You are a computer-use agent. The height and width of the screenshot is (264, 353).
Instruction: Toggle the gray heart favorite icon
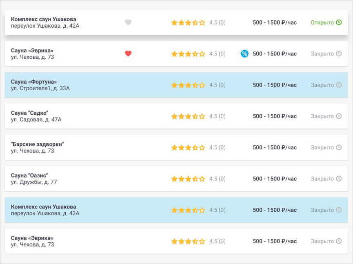pos(128,22)
